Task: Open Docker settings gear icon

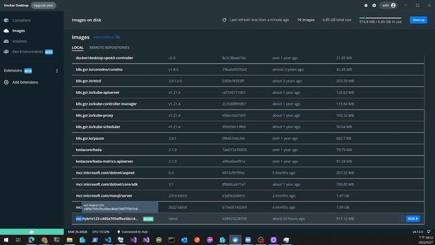Action: click(x=374, y=5)
